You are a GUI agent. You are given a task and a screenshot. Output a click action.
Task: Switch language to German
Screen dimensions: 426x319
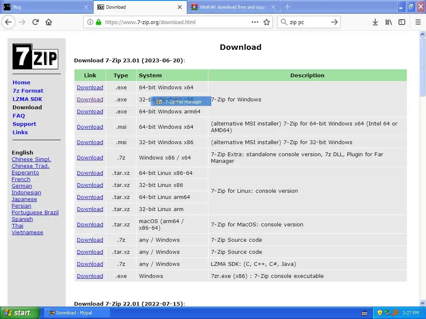click(x=22, y=186)
